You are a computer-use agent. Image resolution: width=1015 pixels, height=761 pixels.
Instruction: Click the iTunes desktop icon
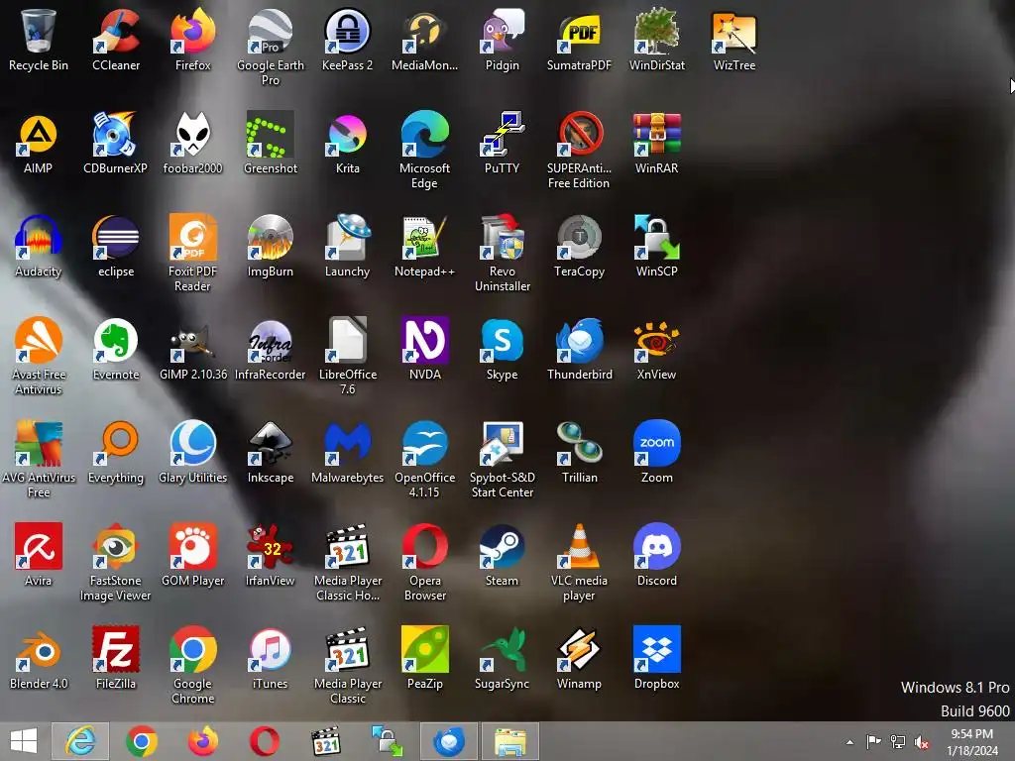coord(270,658)
